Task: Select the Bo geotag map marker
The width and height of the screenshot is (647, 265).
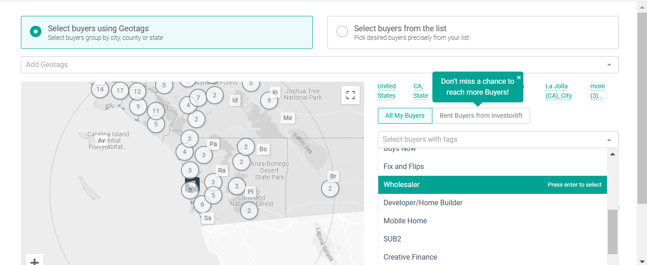Action: (263, 149)
